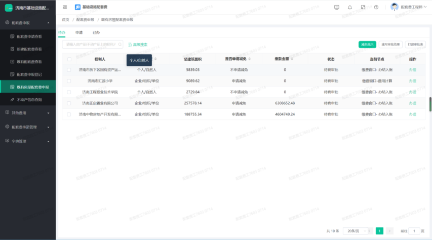Screen dimensions: 432x240
Task: Tick the checkbox for 济南正启置业有限公司 row
Action: pyautogui.click(x=69, y=103)
